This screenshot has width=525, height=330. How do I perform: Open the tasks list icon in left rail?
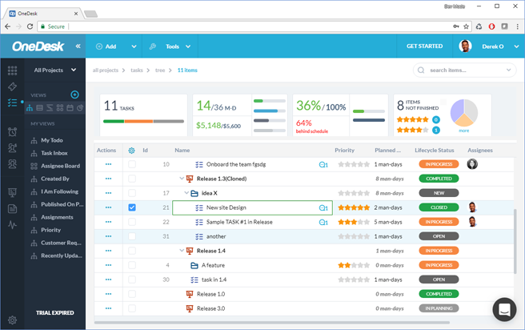coord(12,103)
